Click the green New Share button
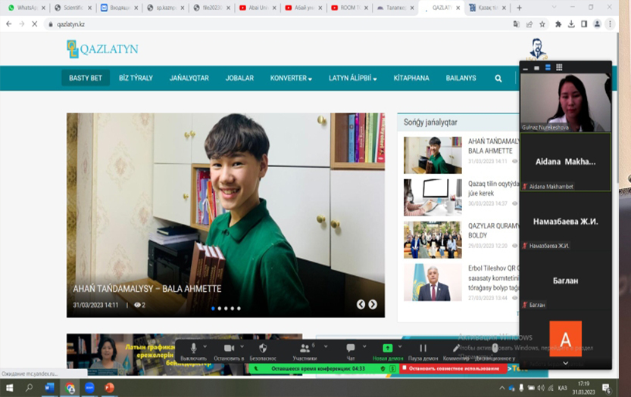Viewport: 631px width, 397px height. (388, 348)
